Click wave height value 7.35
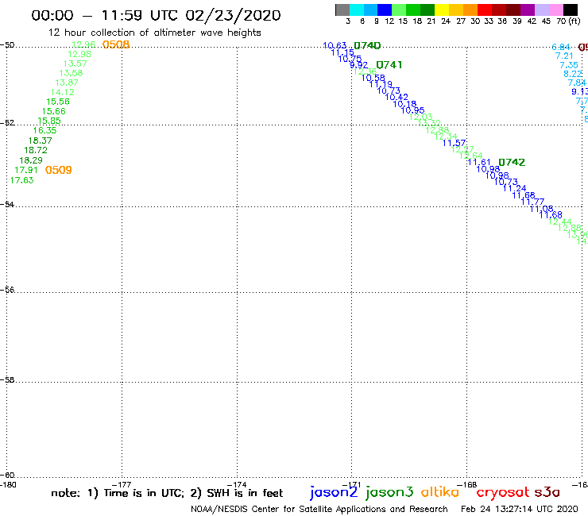The width and height of the screenshot is (588, 516). tap(569, 65)
